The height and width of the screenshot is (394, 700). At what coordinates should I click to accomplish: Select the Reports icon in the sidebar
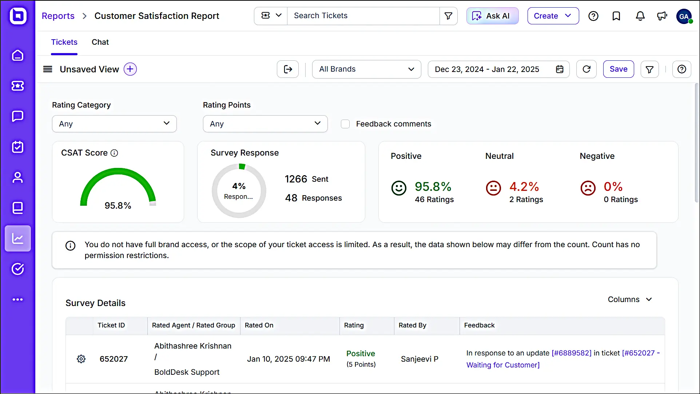[17, 238]
